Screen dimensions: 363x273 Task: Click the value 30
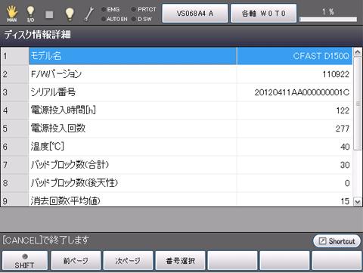tap(345, 165)
